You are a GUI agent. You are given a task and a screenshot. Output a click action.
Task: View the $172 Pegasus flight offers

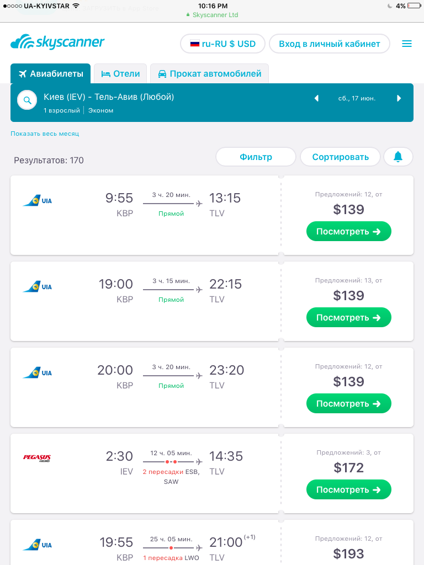click(349, 490)
